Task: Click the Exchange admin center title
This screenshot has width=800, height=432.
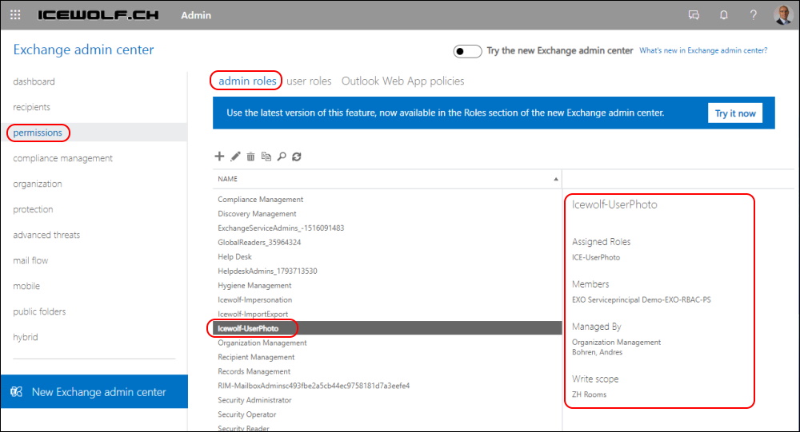Action: coord(83,50)
